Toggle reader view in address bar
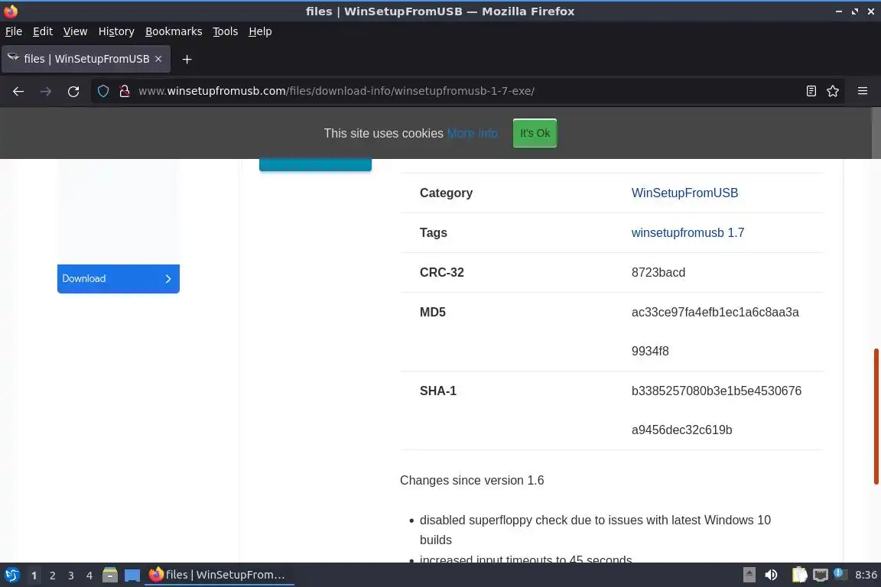The height and width of the screenshot is (587, 881). [811, 91]
